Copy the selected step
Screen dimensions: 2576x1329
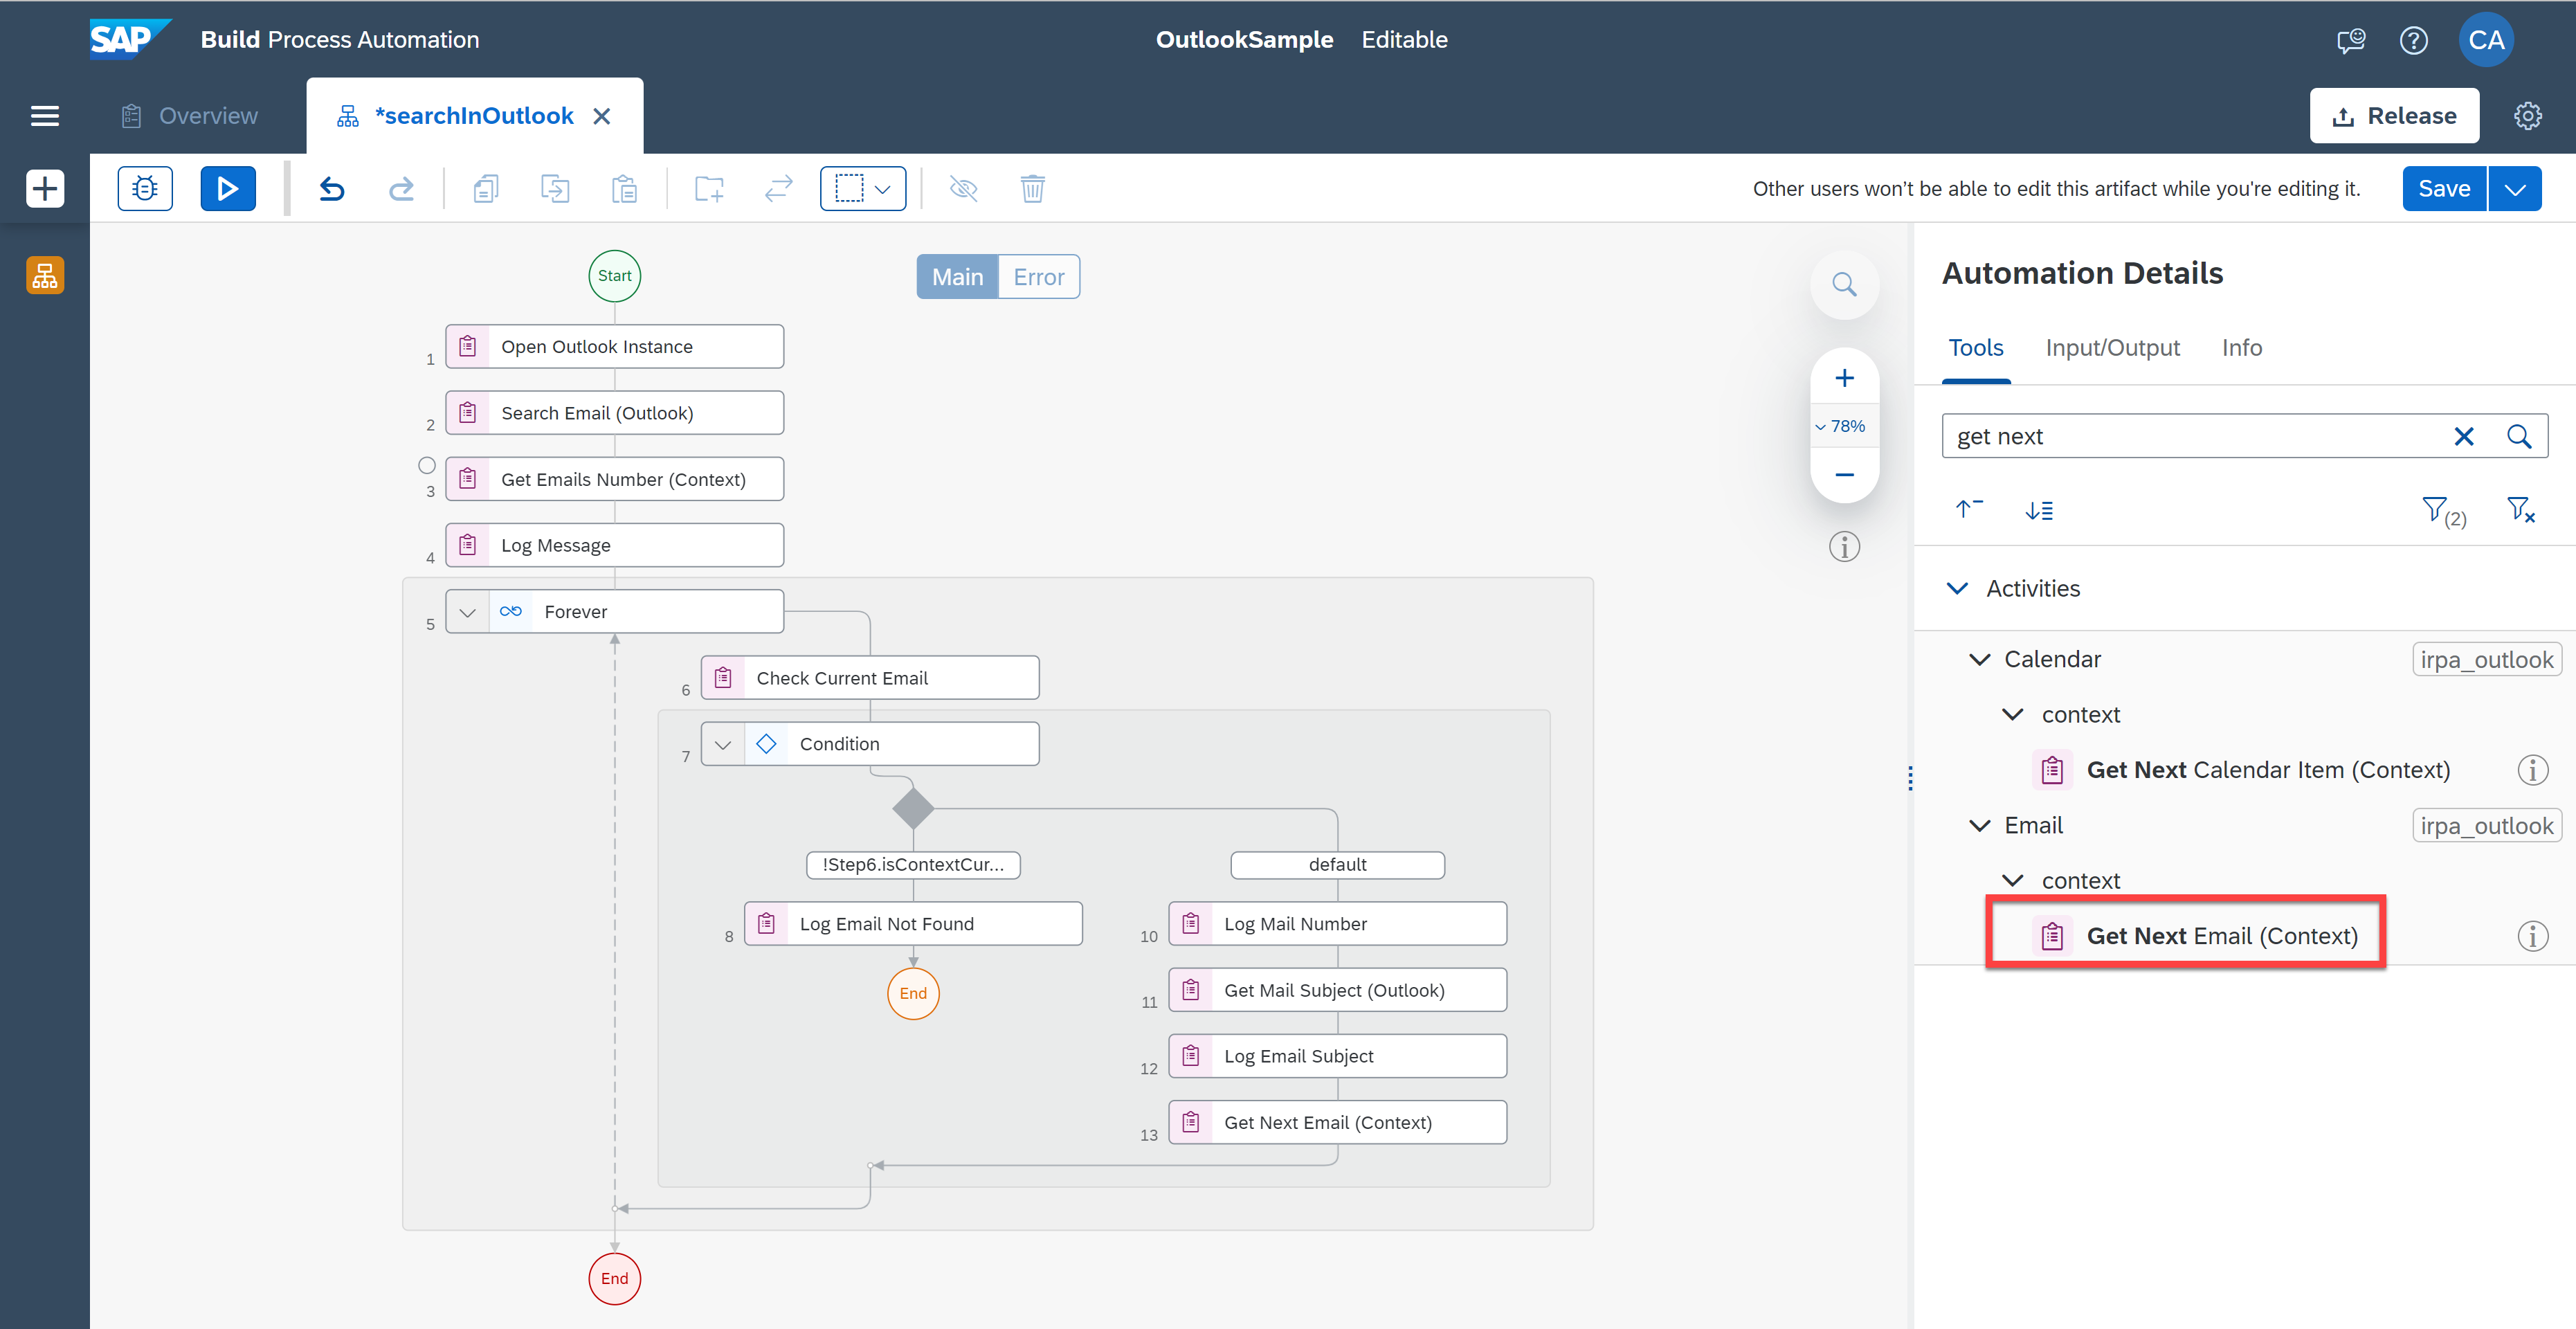[x=486, y=188]
